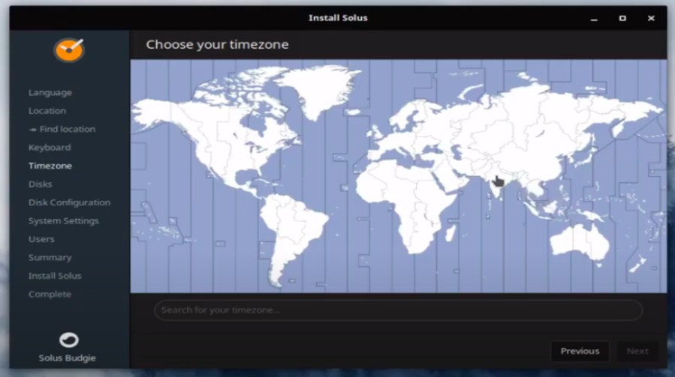The image size is (675, 377).
Task: Go to the Users step
Action: 41,239
